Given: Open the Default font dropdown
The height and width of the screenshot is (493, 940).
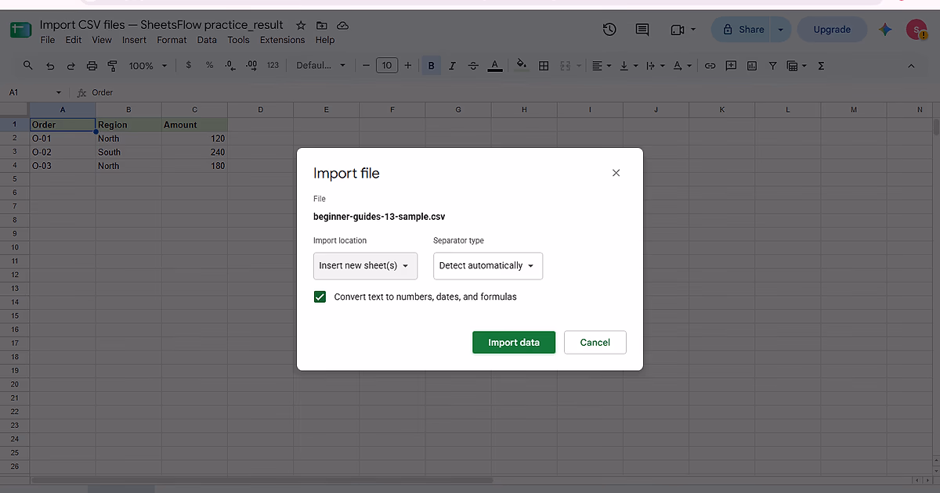Looking at the screenshot, I should click(x=320, y=66).
